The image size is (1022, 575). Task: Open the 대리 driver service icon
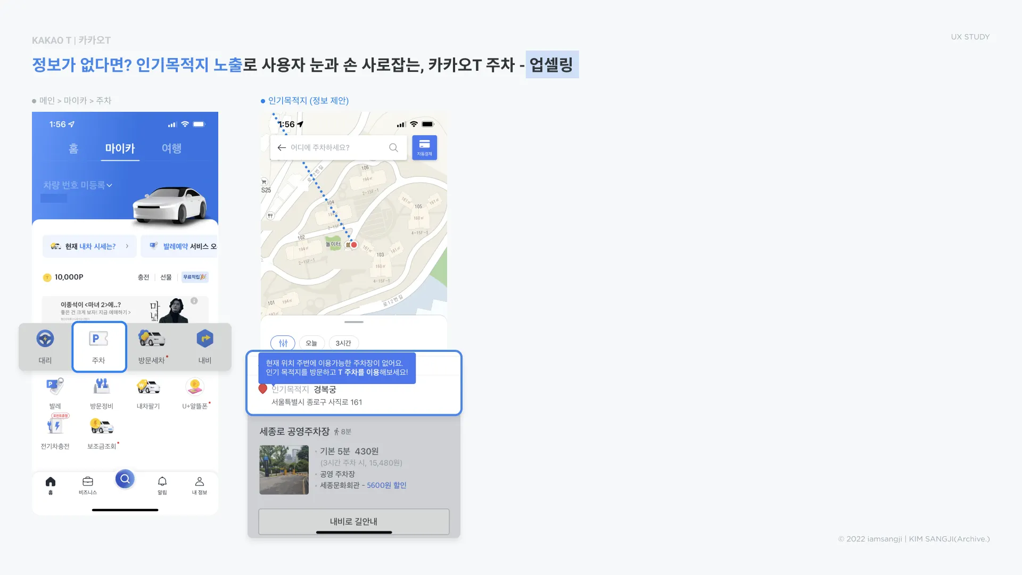pyautogui.click(x=45, y=346)
